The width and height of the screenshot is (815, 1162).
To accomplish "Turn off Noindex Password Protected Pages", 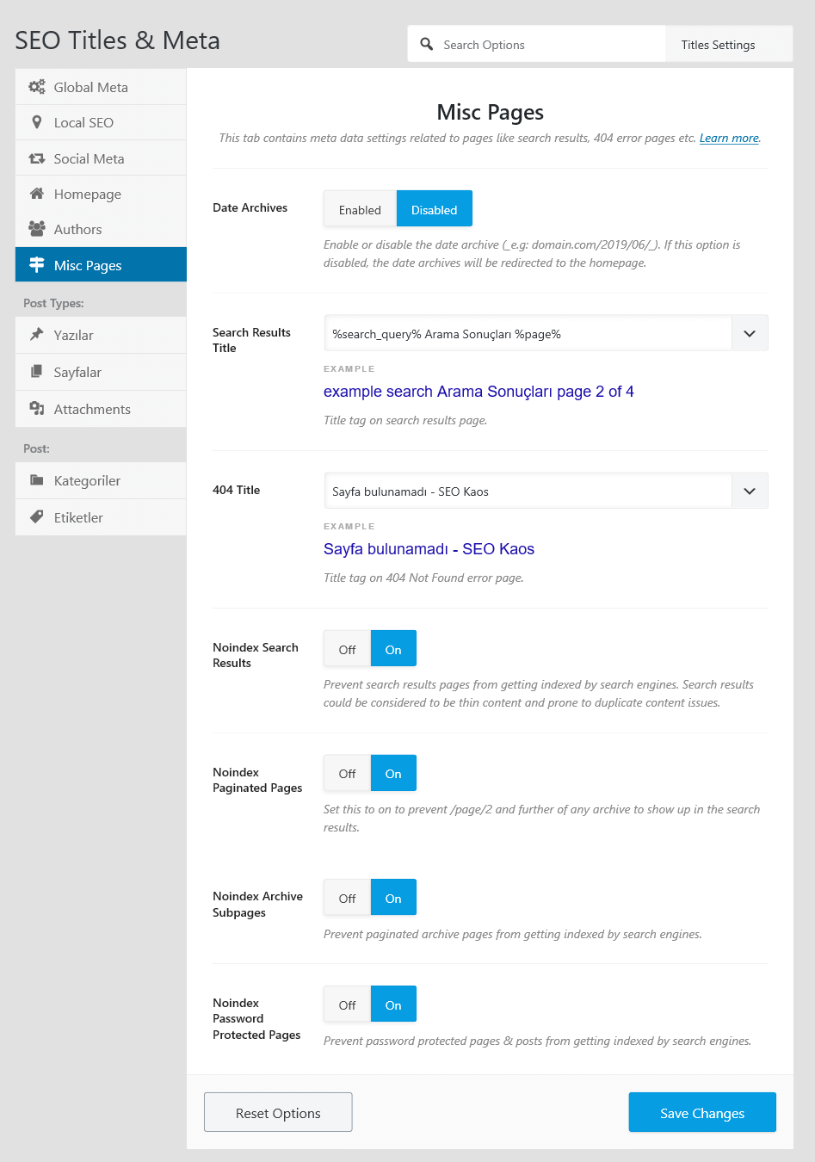I will click(347, 1004).
